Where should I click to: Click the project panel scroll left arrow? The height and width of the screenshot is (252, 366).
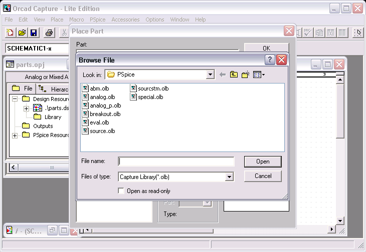(14, 167)
